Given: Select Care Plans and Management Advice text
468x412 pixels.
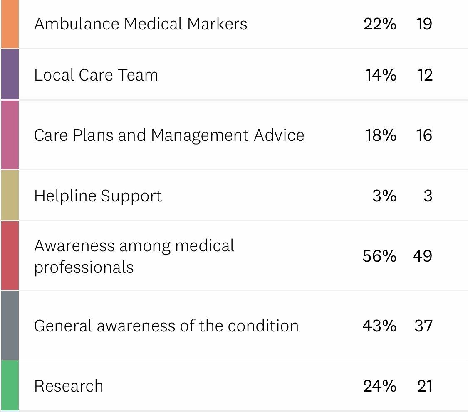Looking at the screenshot, I should pyautogui.click(x=169, y=135).
